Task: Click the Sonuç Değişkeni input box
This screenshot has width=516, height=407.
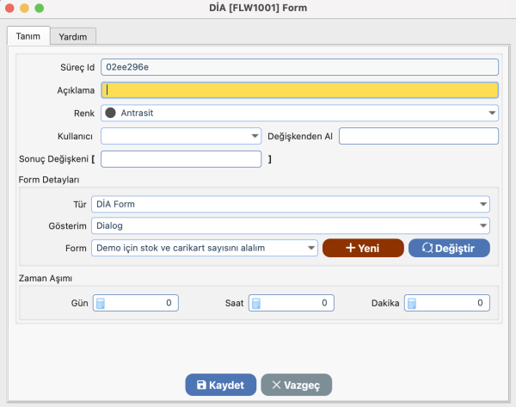Action: tap(181, 159)
